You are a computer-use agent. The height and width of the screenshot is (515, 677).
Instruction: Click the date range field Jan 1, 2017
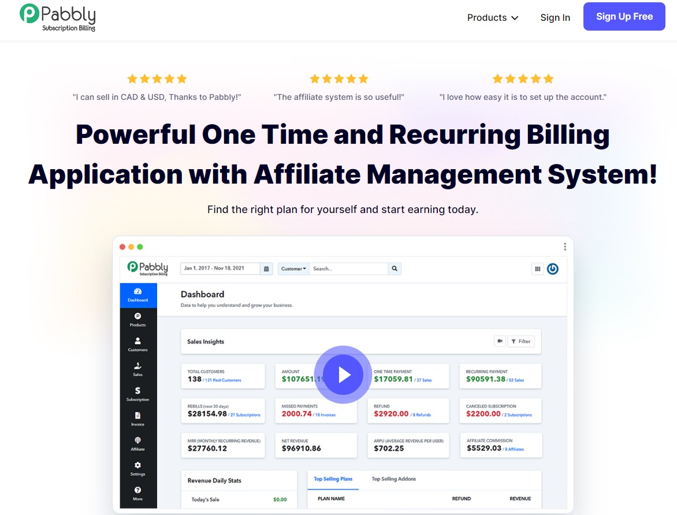coord(220,268)
